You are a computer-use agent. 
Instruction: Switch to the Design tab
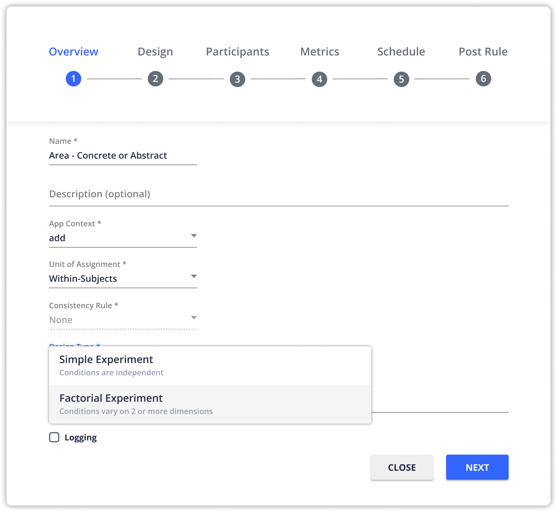155,52
